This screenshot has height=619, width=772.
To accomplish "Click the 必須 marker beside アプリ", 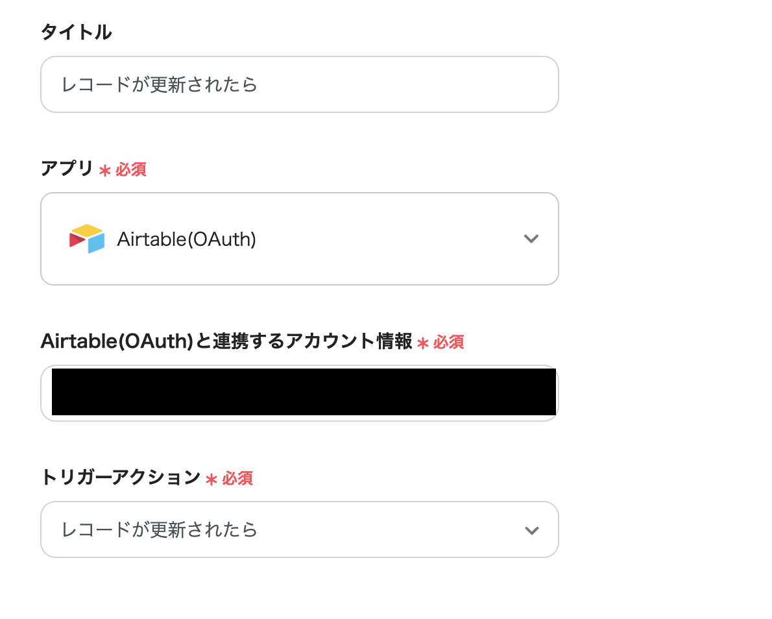I will point(131,169).
